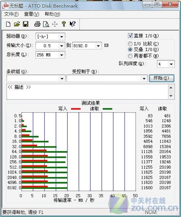Image resolution: width=181 pixels, height=217 pixels.
Task: Click the four-arrow move icon in toolbar
Action: coord(55,24)
